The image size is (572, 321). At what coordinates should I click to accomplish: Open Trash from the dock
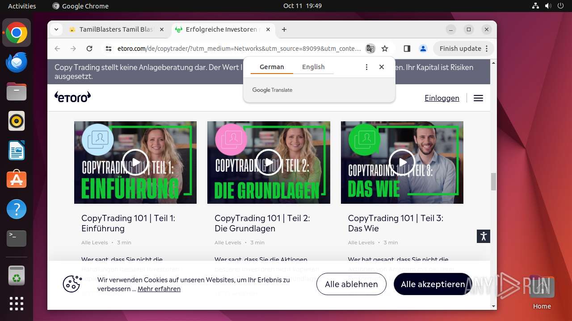tap(17, 276)
